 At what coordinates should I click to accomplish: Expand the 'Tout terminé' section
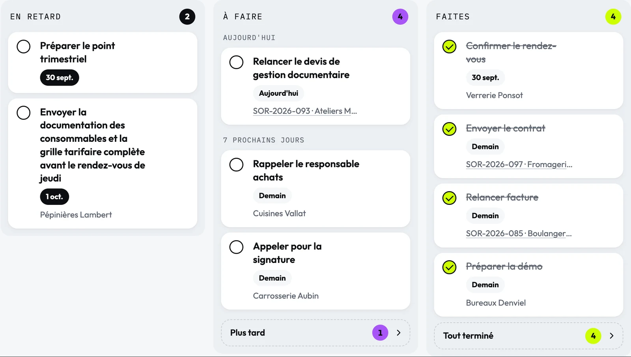pos(528,336)
